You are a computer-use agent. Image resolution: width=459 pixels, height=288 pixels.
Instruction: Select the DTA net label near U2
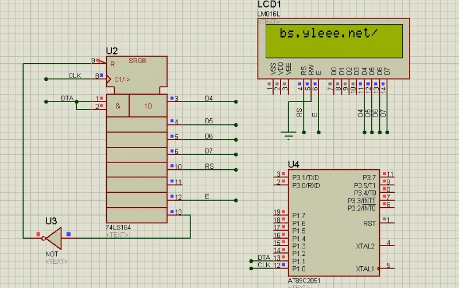click(67, 98)
